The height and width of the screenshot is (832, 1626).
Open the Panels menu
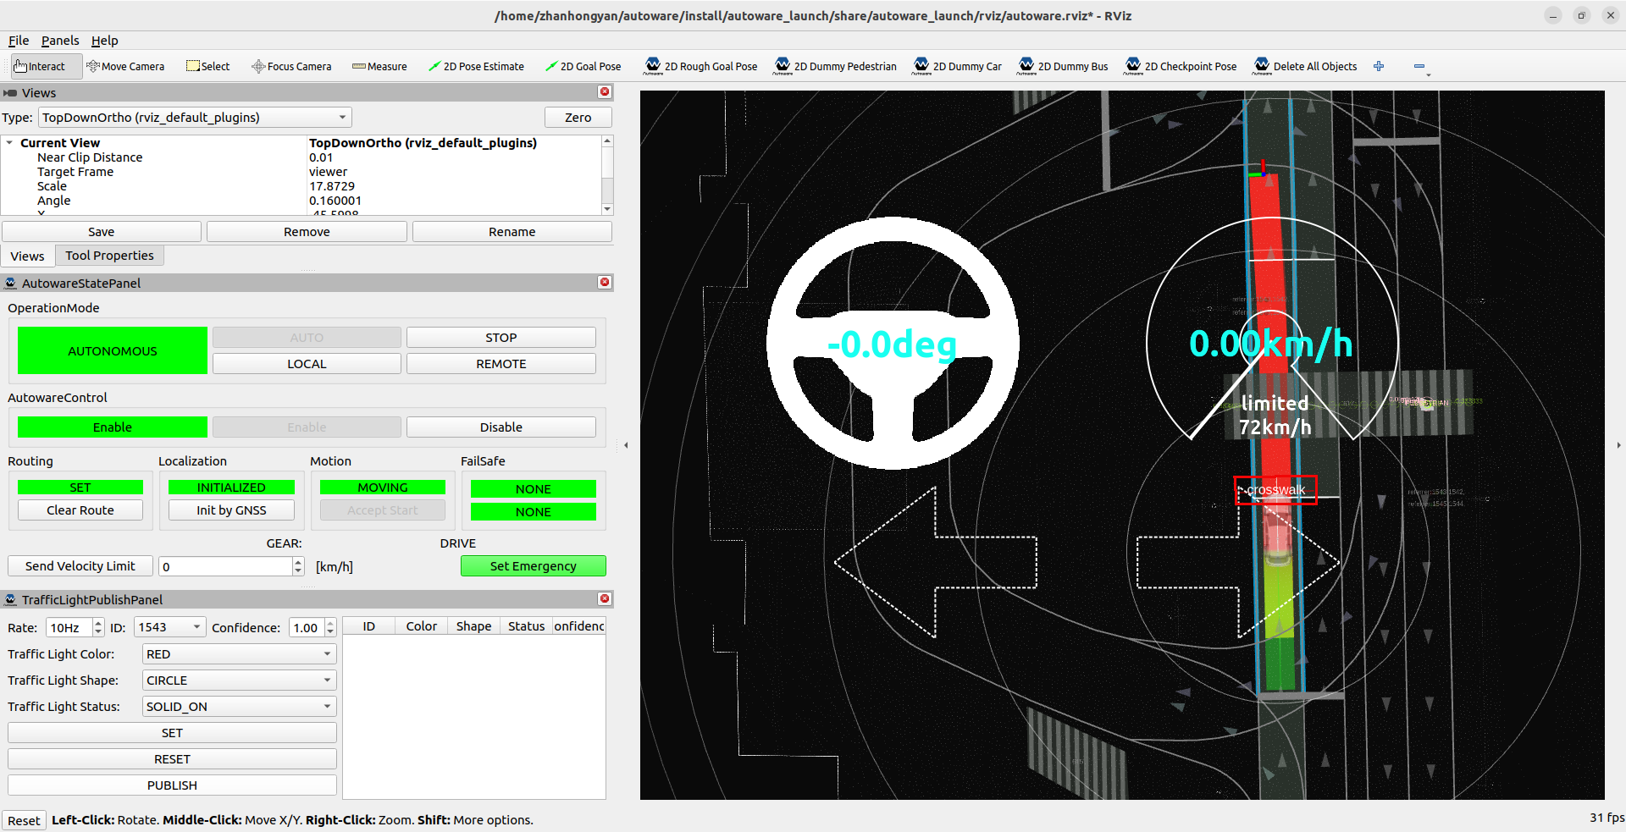pyautogui.click(x=60, y=41)
